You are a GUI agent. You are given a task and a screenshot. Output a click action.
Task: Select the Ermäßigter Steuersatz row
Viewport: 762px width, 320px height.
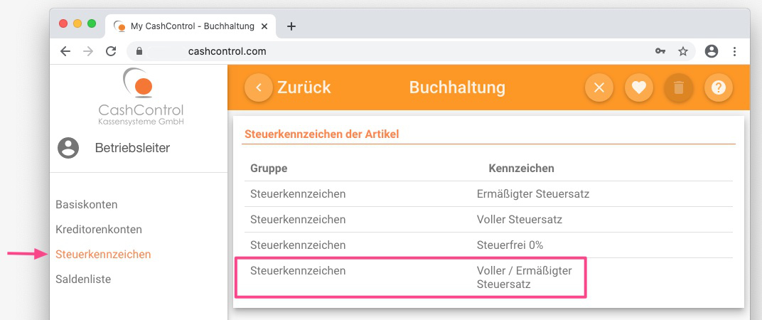[488, 194]
